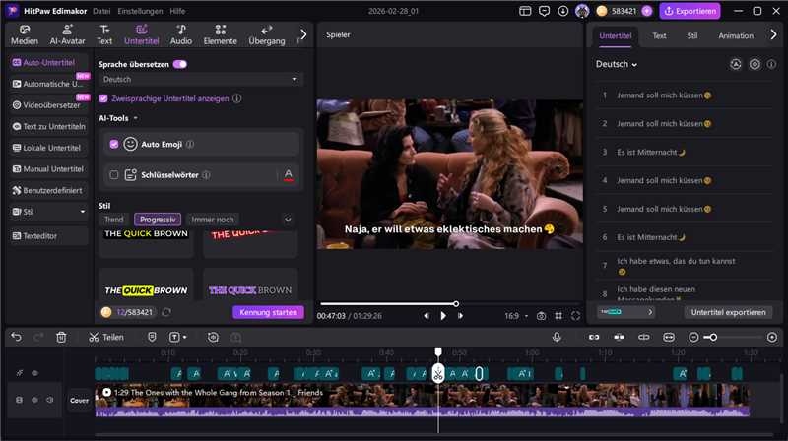Click the undo arrow in timeline toolbar

click(x=16, y=337)
